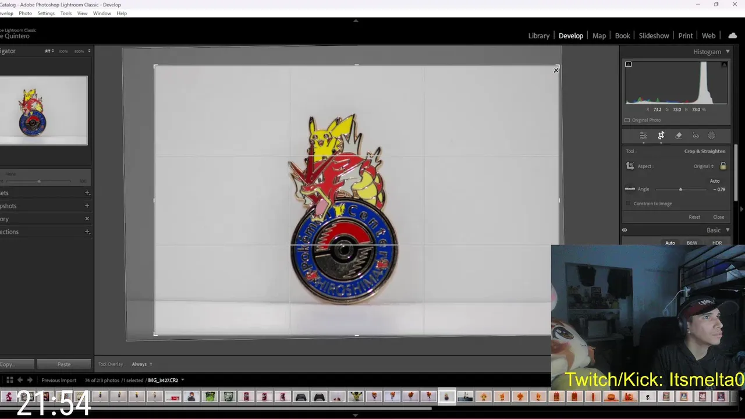
Task: Open the Map module
Action: coord(599,35)
